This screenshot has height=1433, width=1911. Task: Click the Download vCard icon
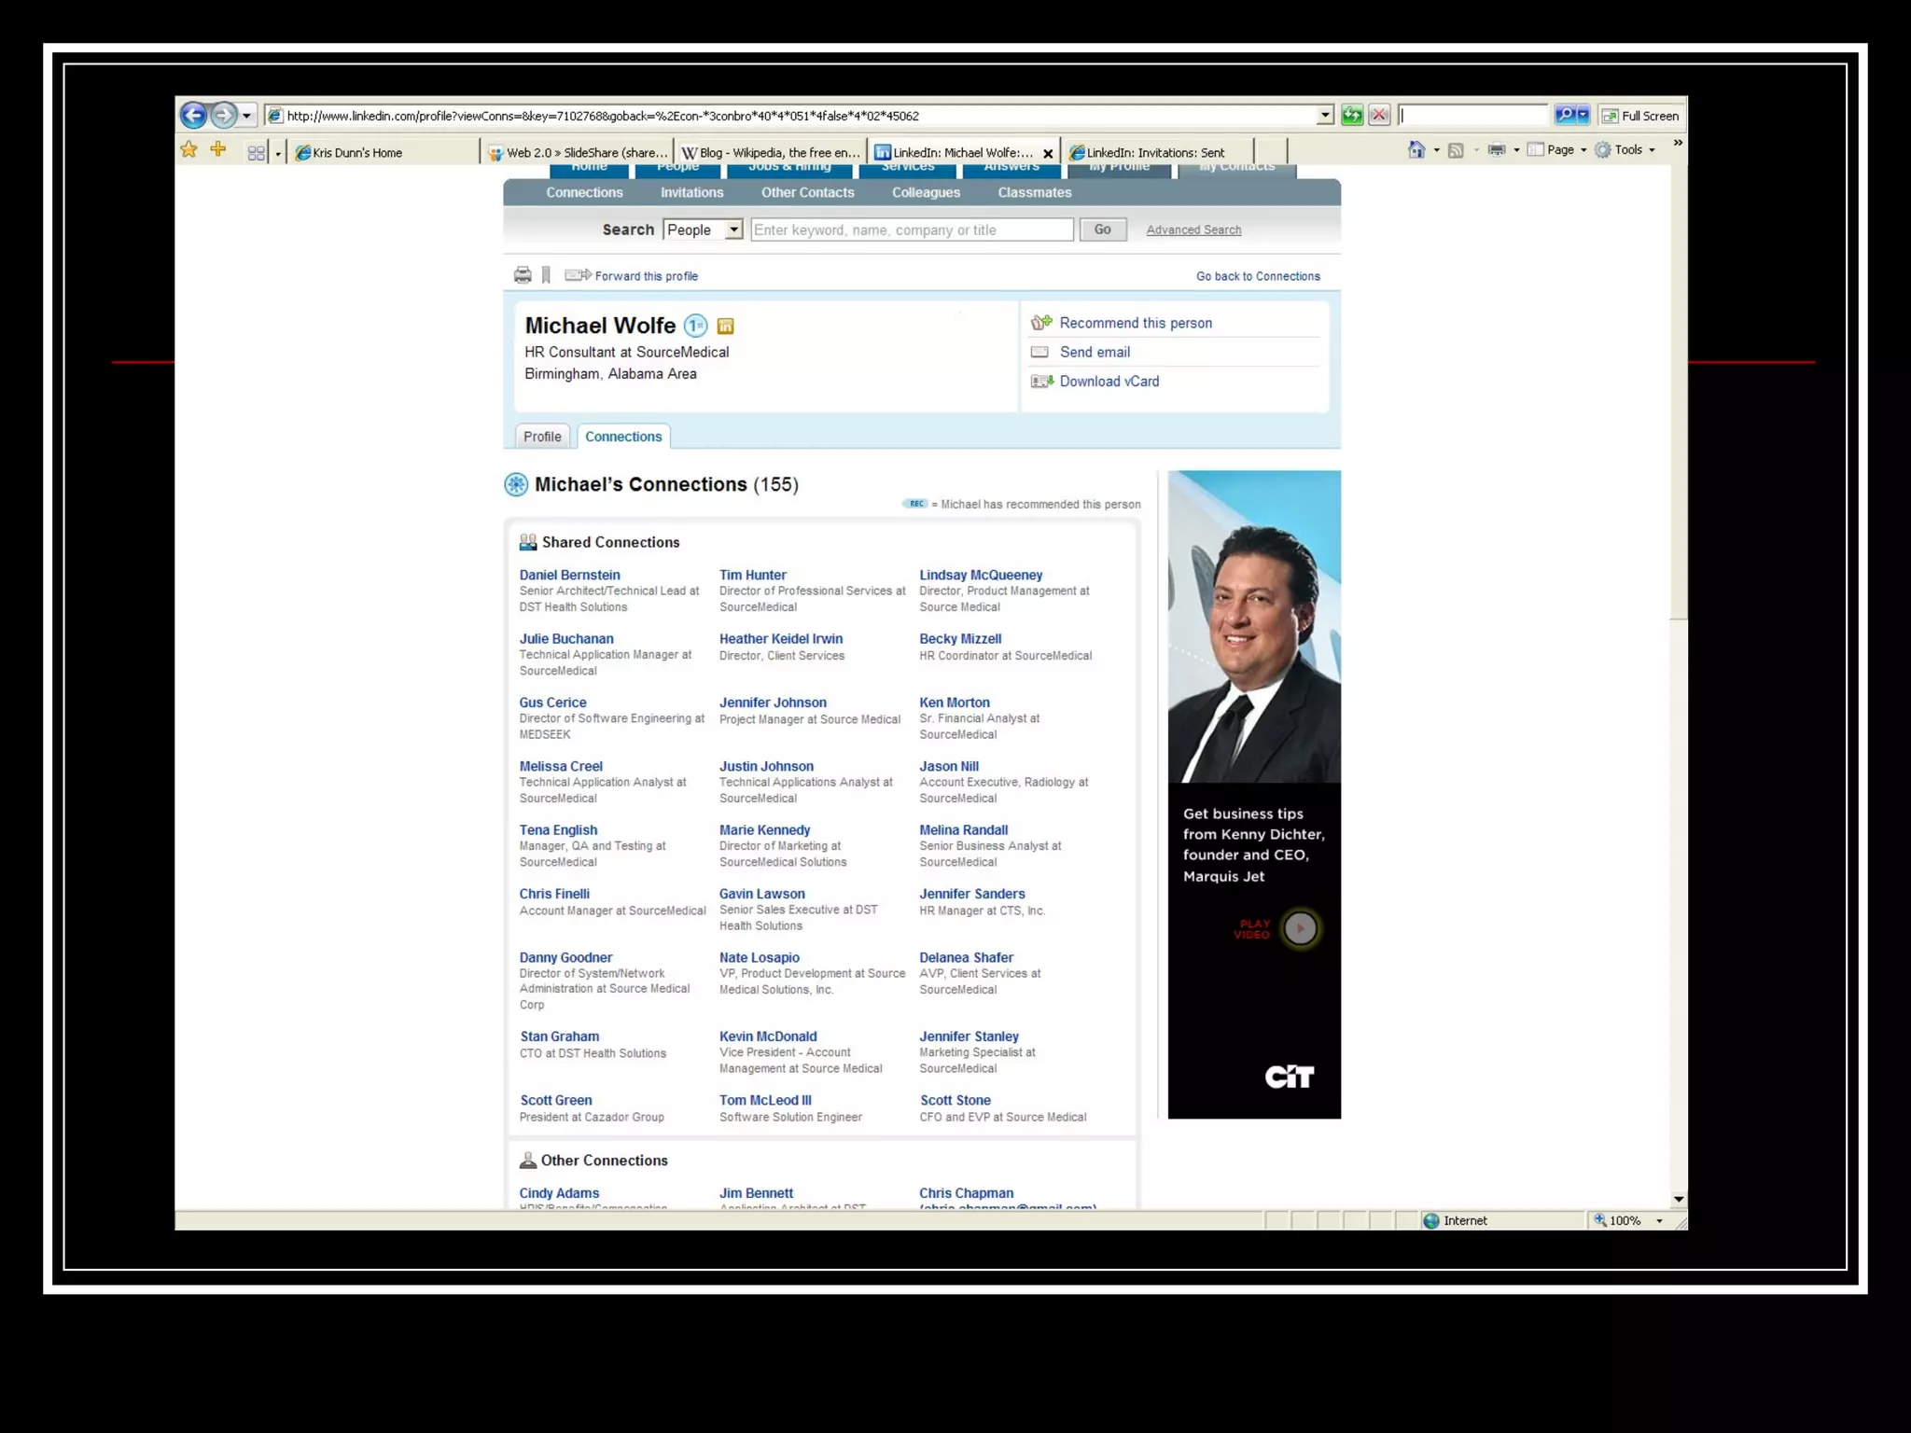(x=1041, y=382)
